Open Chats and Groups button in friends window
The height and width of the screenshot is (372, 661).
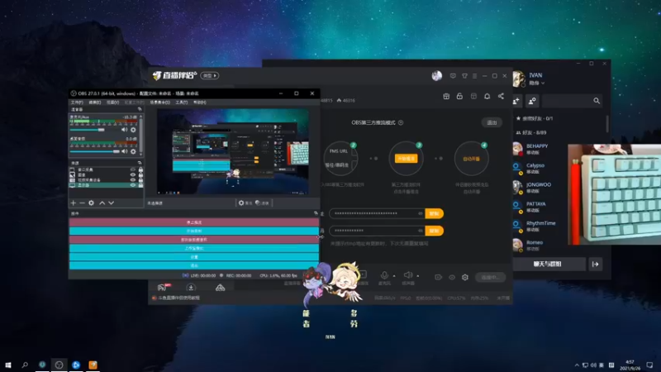tap(547, 264)
